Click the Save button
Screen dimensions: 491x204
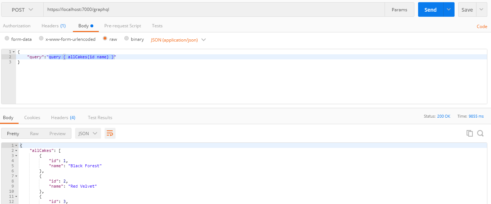point(467,9)
